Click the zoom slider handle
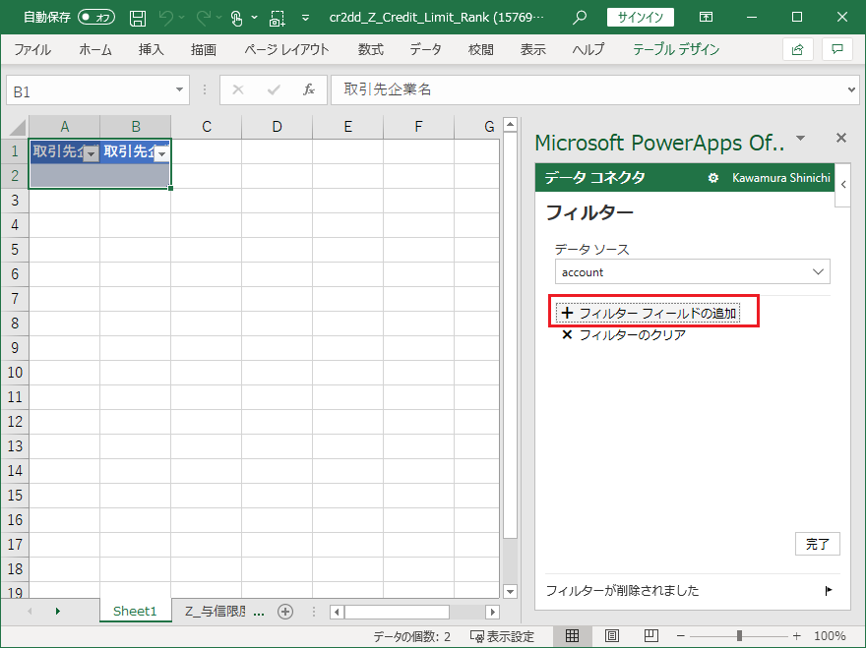This screenshot has height=648, width=866. (x=739, y=636)
